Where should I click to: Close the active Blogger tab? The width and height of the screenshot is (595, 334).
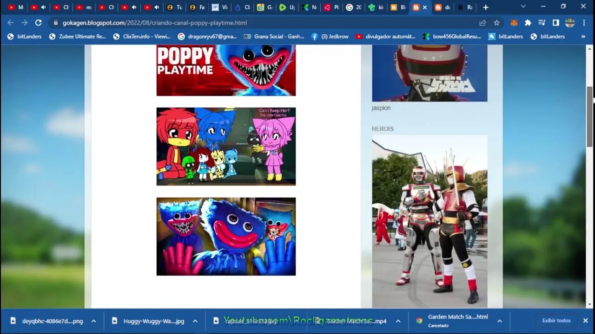click(x=424, y=7)
